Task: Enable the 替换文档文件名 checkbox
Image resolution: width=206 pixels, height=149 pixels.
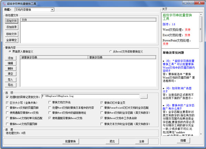Action: pos(50,102)
